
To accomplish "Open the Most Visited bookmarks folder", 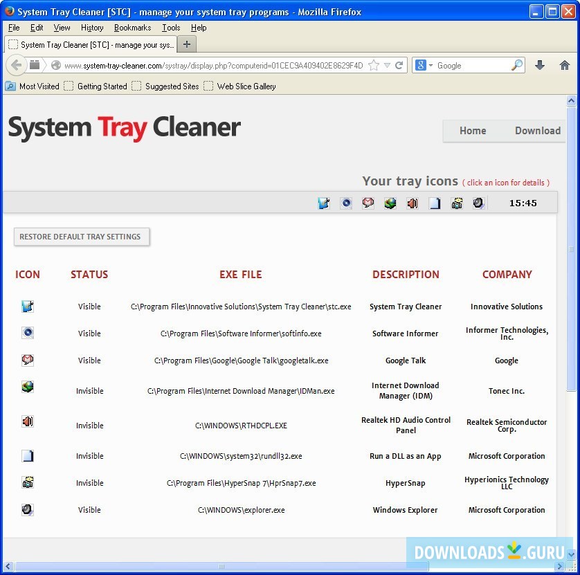I will coord(32,86).
